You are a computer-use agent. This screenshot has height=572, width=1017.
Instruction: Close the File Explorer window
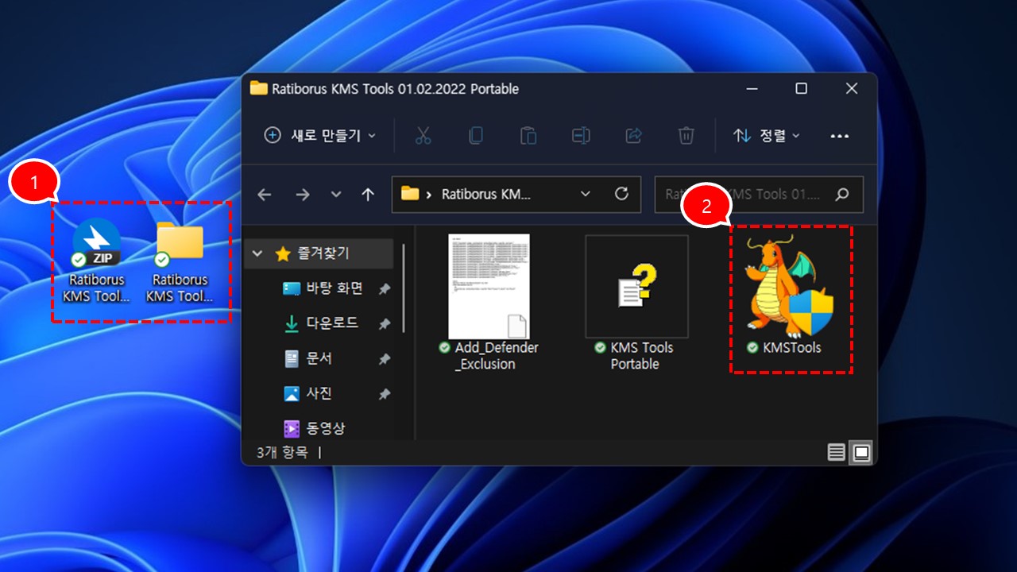[x=852, y=88]
